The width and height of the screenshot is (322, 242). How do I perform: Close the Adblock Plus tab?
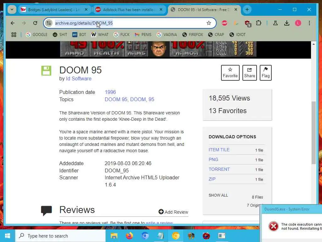[x=161, y=9]
